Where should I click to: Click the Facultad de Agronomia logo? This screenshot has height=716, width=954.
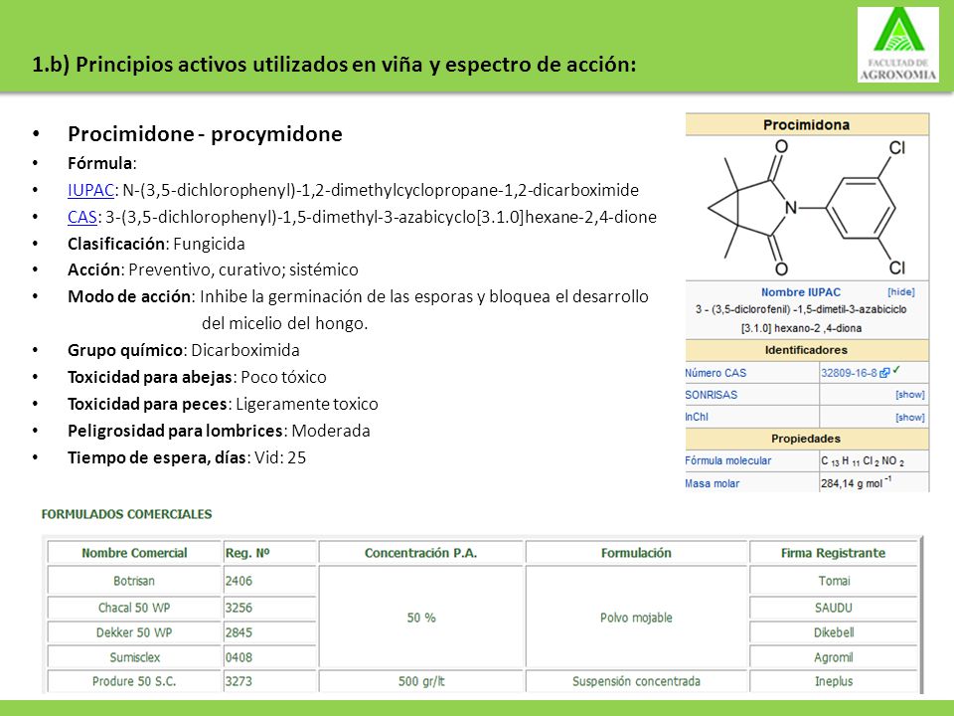(898, 45)
